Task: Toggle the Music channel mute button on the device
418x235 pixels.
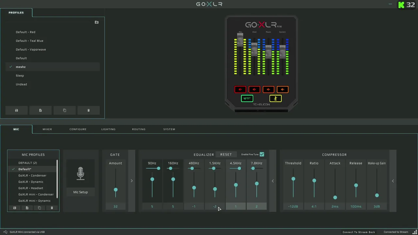Action: (268, 89)
